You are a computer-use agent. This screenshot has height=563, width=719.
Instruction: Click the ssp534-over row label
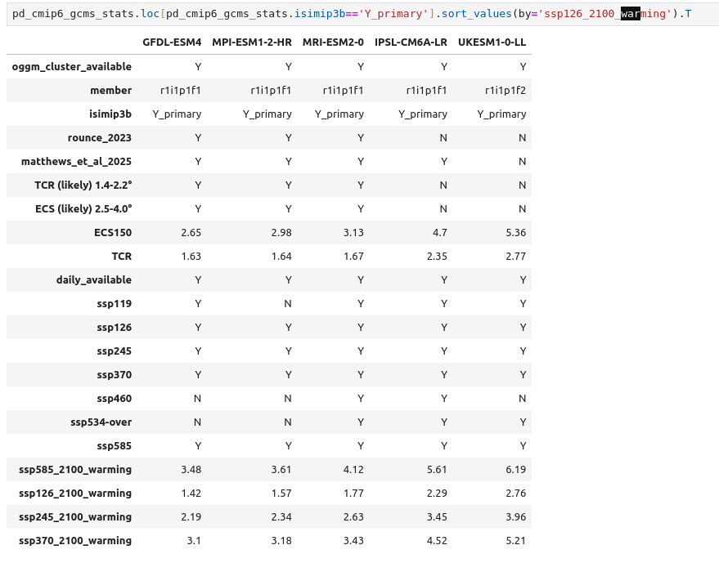click(x=101, y=422)
